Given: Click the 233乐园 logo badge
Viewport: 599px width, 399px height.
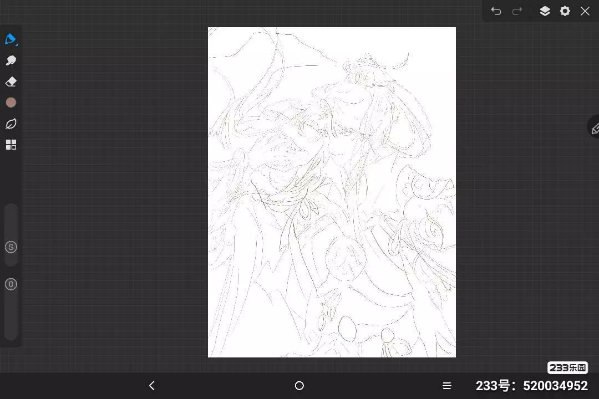Looking at the screenshot, I should [567, 367].
